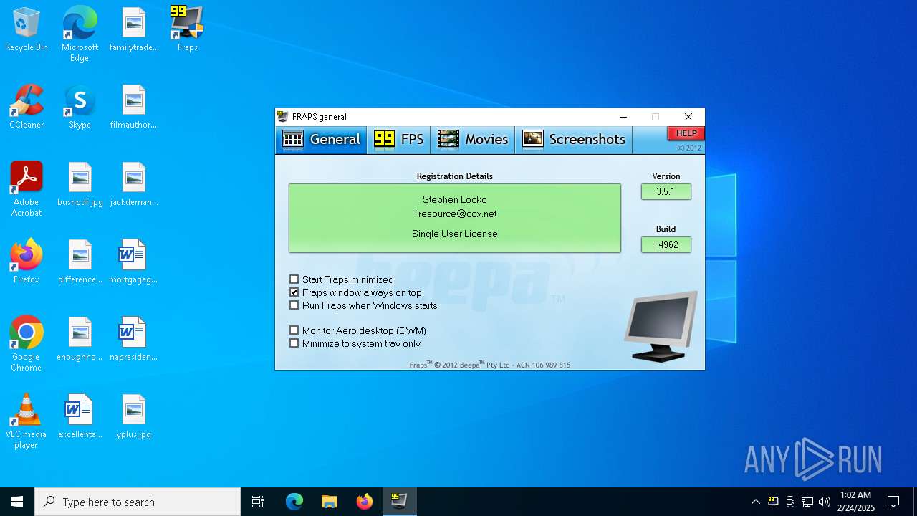The width and height of the screenshot is (917, 516).
Task: Select the jackdeman image file icon
Action: tap(134, 184)
